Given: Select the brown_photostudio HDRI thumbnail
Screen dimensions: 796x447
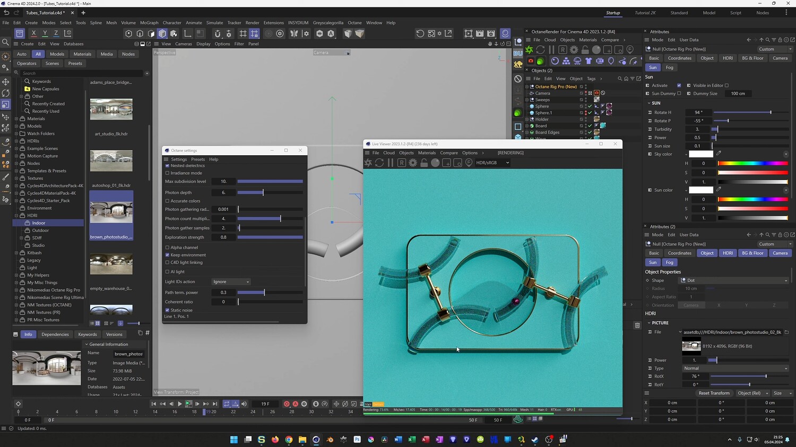Looking at the screenshot, I should (x=111, y=216).
